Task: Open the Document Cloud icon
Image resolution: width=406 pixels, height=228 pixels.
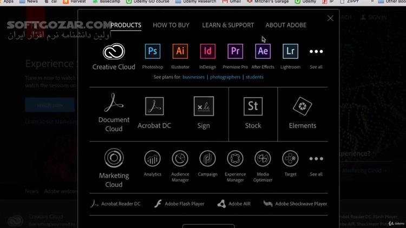Action: pos(114,103)
